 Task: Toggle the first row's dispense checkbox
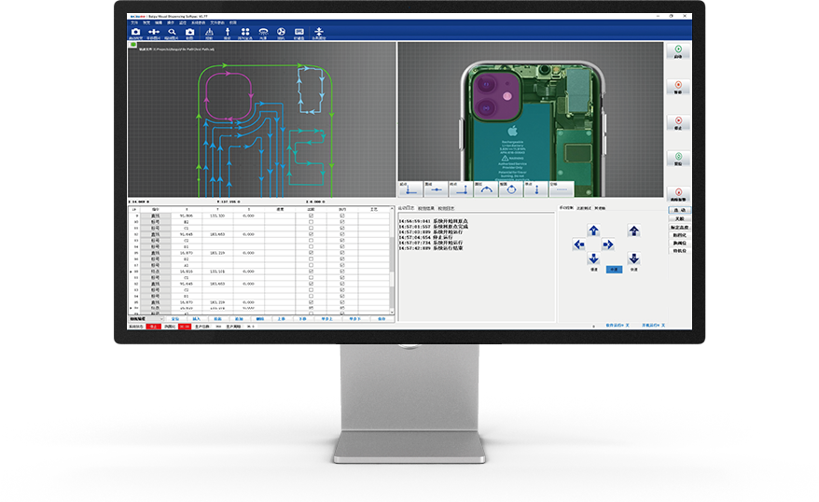tap(311, 216)
